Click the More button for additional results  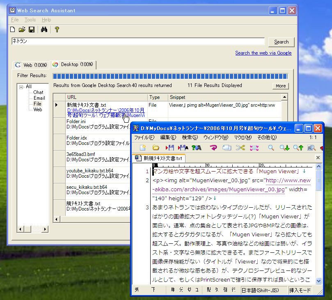(281, 86)
